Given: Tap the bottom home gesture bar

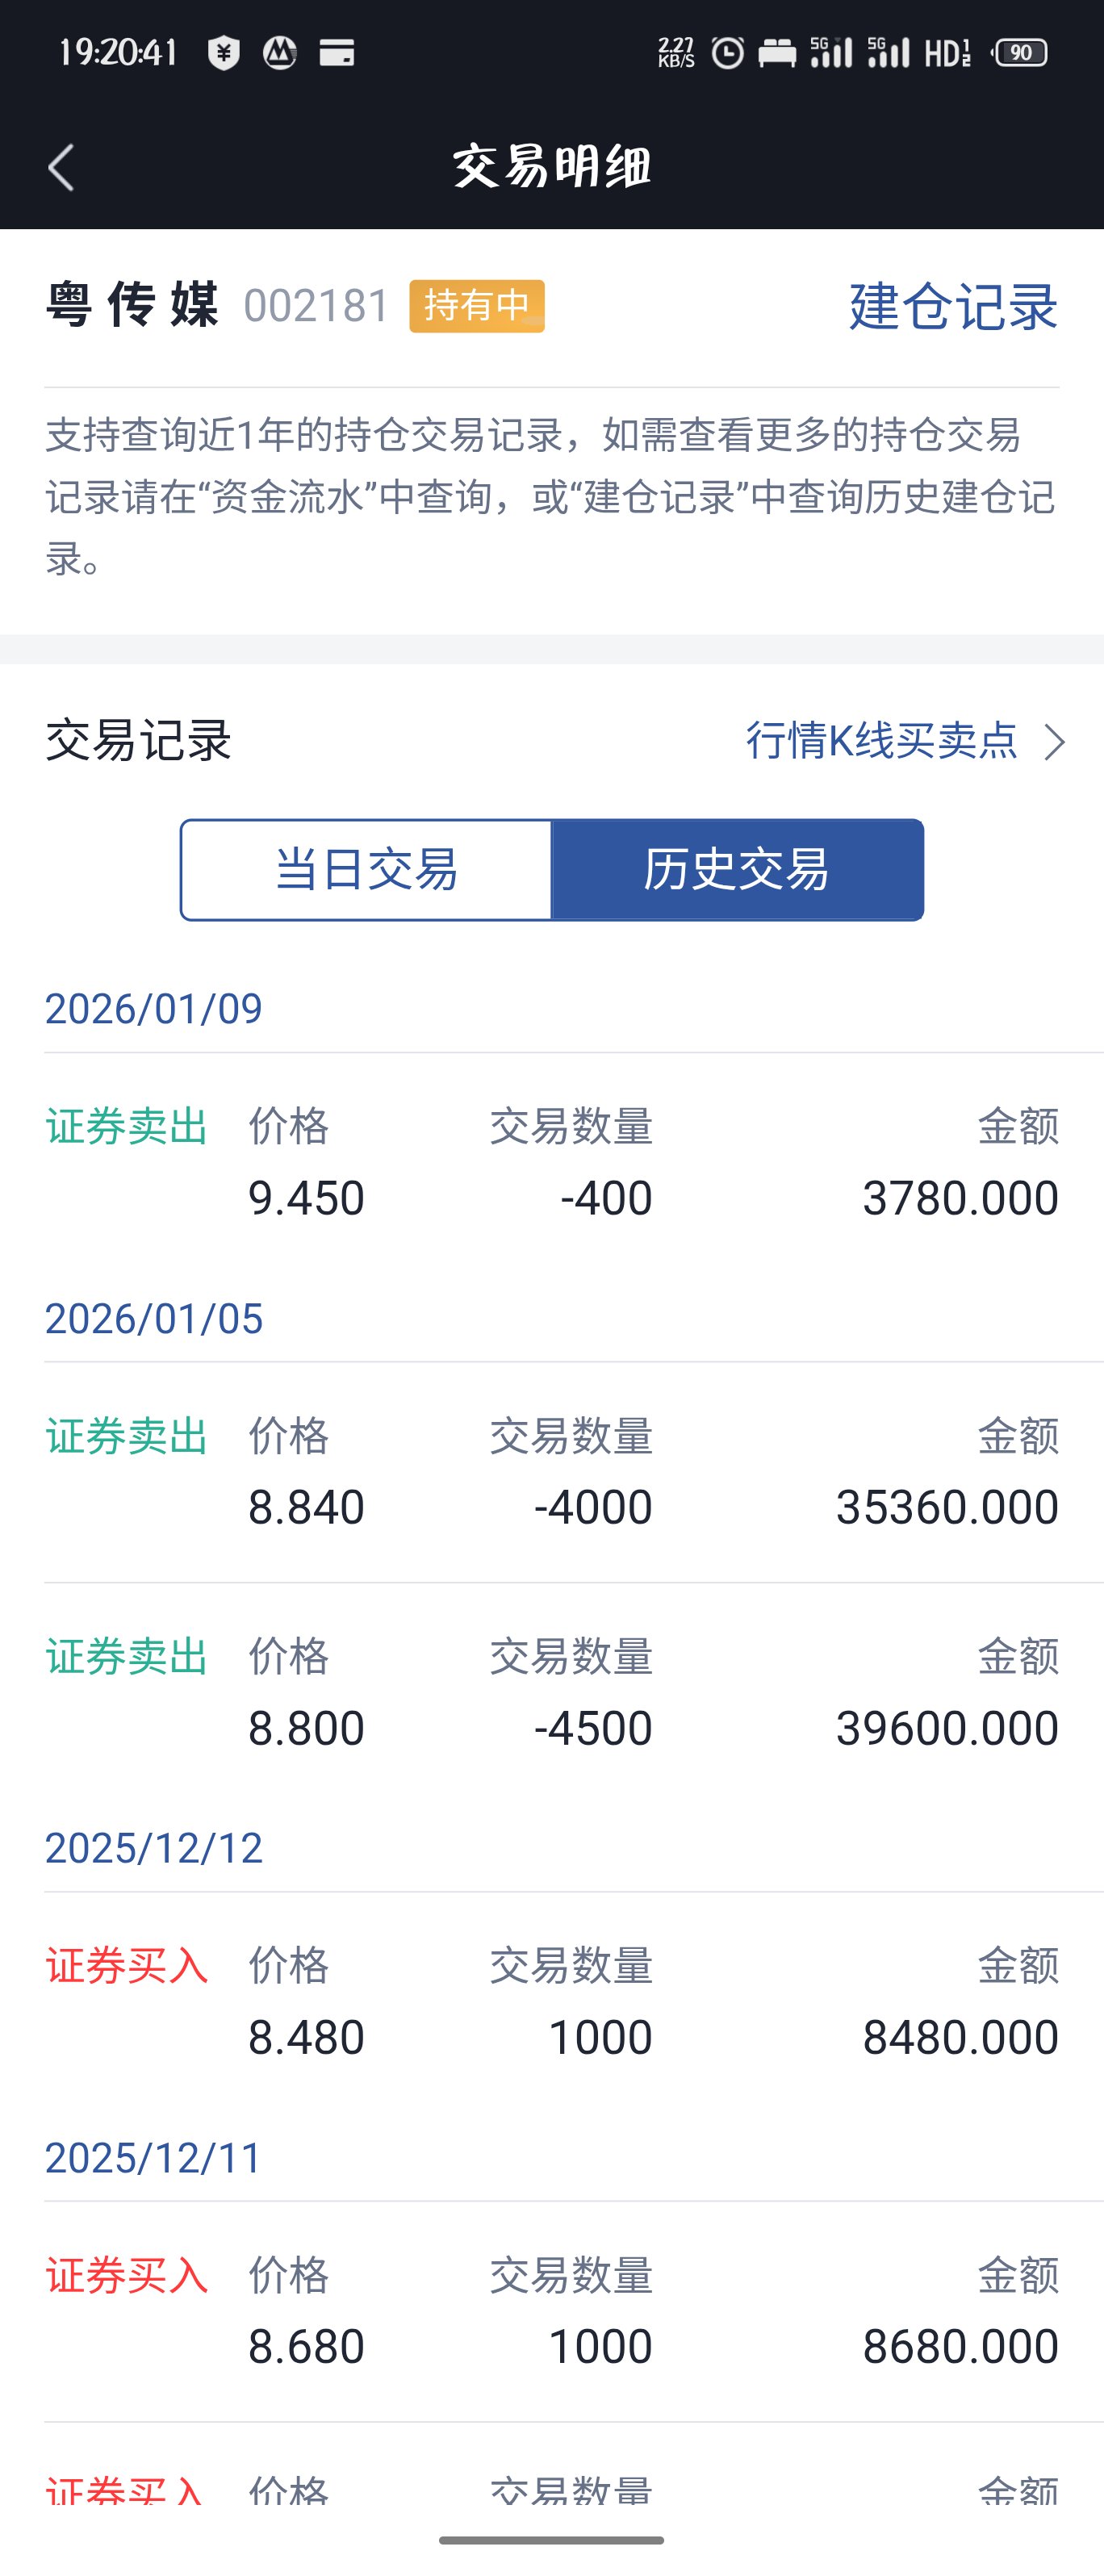Looking at the screenshot, I should [551, 2540].
